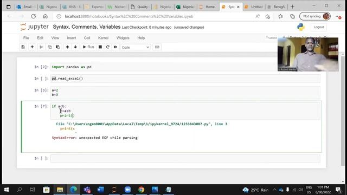Screen dimensions: 347x195
Task: Click the SyntaxError message text
Action: (x=95, y=138)
